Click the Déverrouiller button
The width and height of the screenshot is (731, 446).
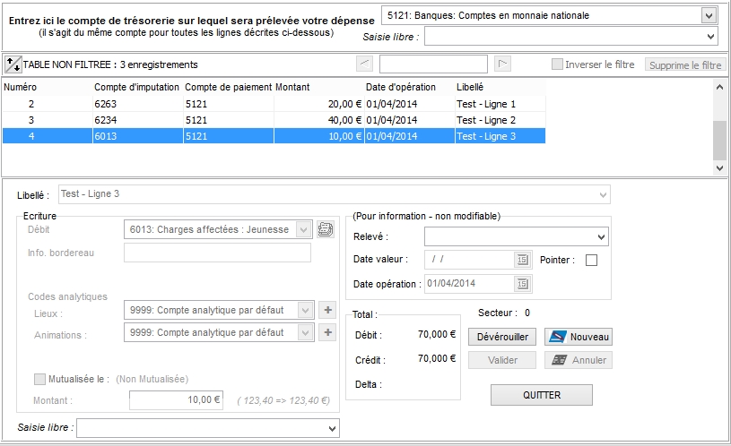(x=502, y=338)
